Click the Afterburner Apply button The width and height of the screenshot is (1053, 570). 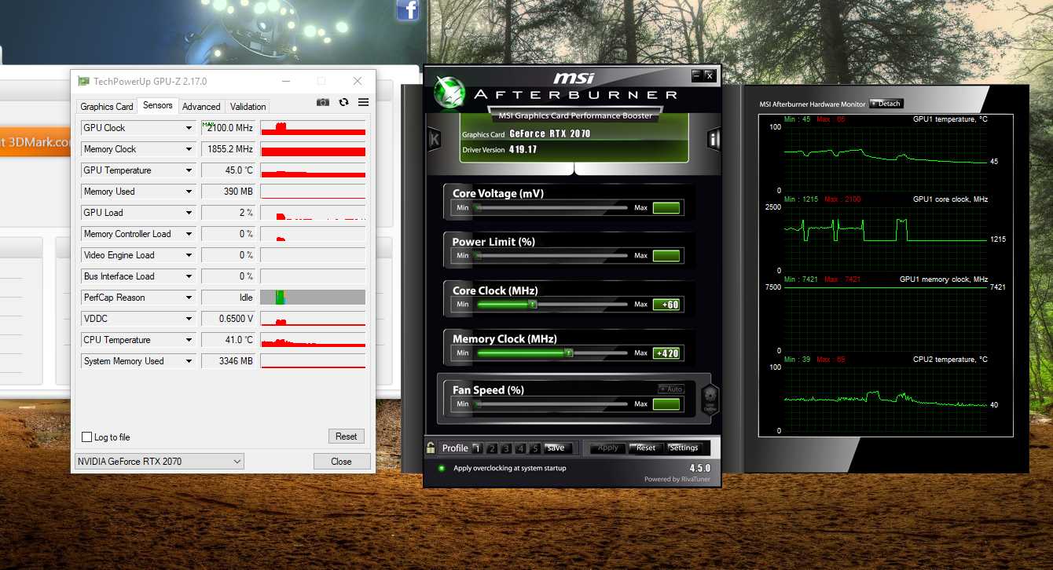pos(608,448)
